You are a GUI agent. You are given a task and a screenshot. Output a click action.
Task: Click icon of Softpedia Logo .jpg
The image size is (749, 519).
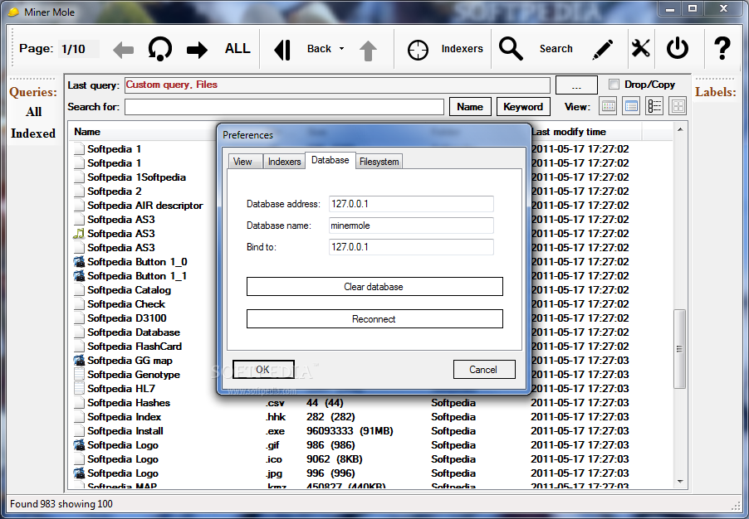pyautogui.click(x=79, y=473)
